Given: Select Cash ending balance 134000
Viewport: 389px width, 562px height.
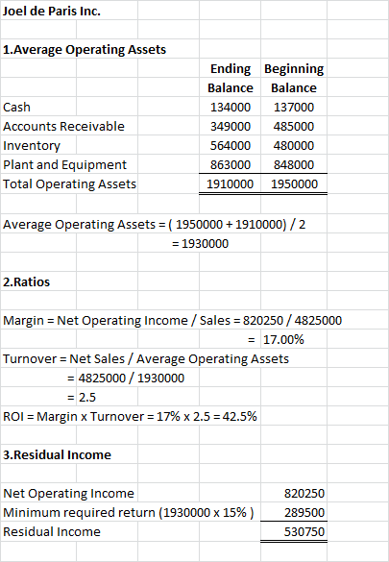Looking at the screenshot, I should [231, 108].
